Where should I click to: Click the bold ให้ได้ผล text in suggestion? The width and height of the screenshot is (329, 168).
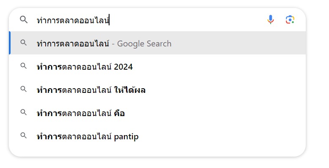[x=130, y=90]
